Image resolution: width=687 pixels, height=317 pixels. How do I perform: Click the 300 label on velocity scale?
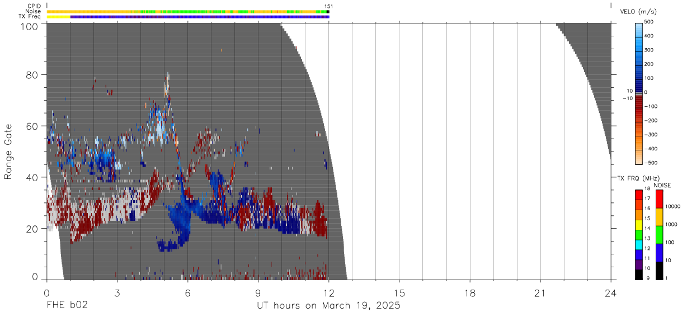coord(650,50)
